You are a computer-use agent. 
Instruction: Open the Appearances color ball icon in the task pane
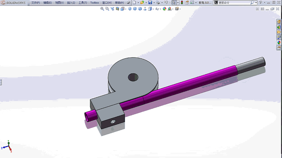point(279,42)
